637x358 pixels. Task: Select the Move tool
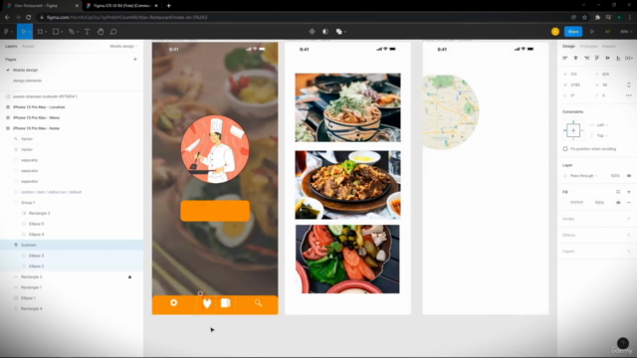[23, 32]
